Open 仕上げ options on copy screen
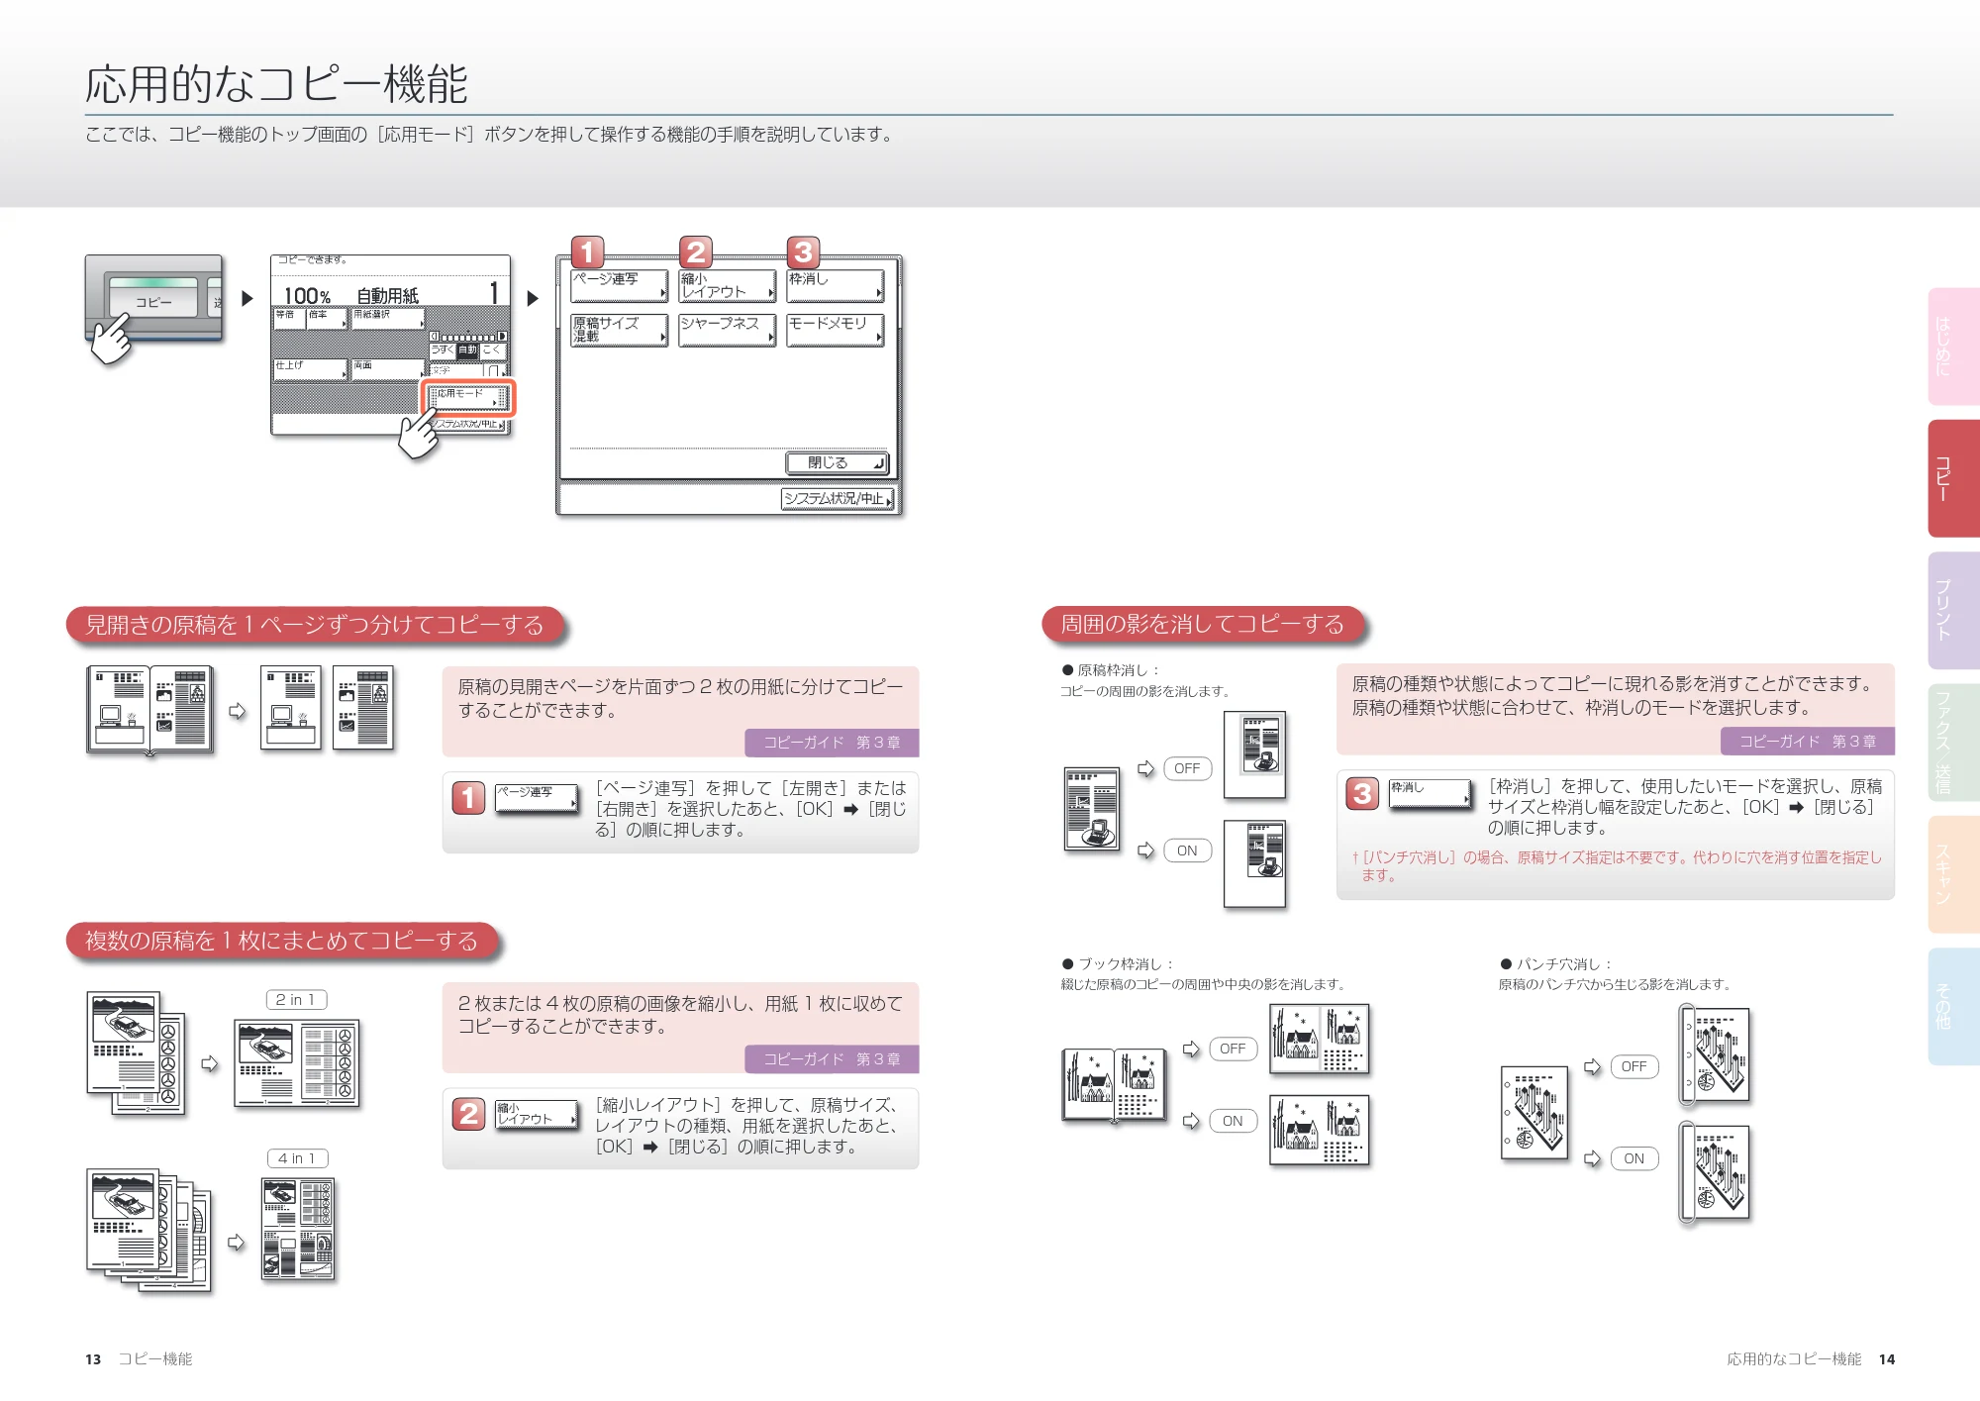Image resolution: width=1980 pixels, height=1401 pixels. 310,370
